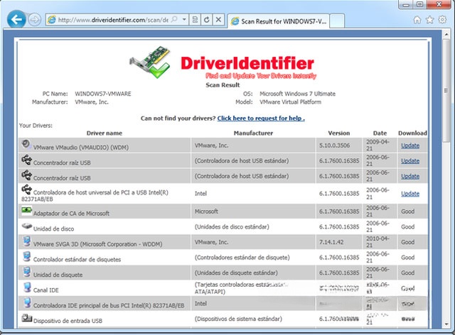The image size is (455, 335).
Task: Click 'VMware VMaudio (VMAUDIO) (WDM)' driver name
Action: (x=81, y=147)
